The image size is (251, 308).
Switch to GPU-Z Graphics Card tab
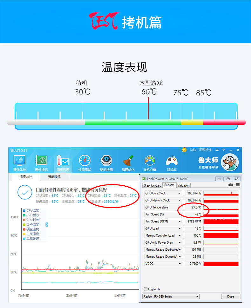point(152,185)
